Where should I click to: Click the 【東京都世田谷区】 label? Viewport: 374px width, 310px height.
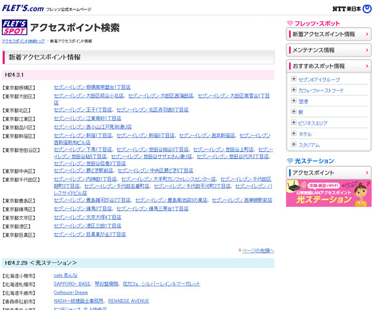tap(21, 150)
